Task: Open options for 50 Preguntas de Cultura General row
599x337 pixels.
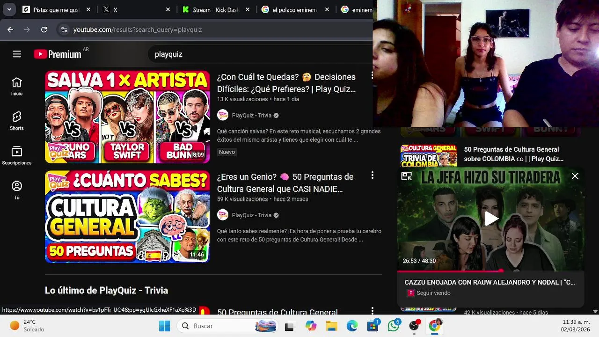Action: point(372,311)
